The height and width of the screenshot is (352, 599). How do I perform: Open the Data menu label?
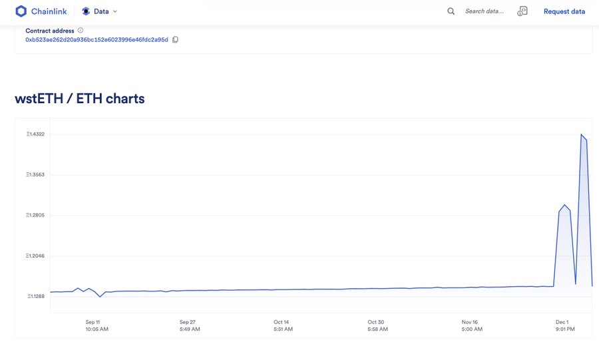pyautogui.click(x=101, y=11)
